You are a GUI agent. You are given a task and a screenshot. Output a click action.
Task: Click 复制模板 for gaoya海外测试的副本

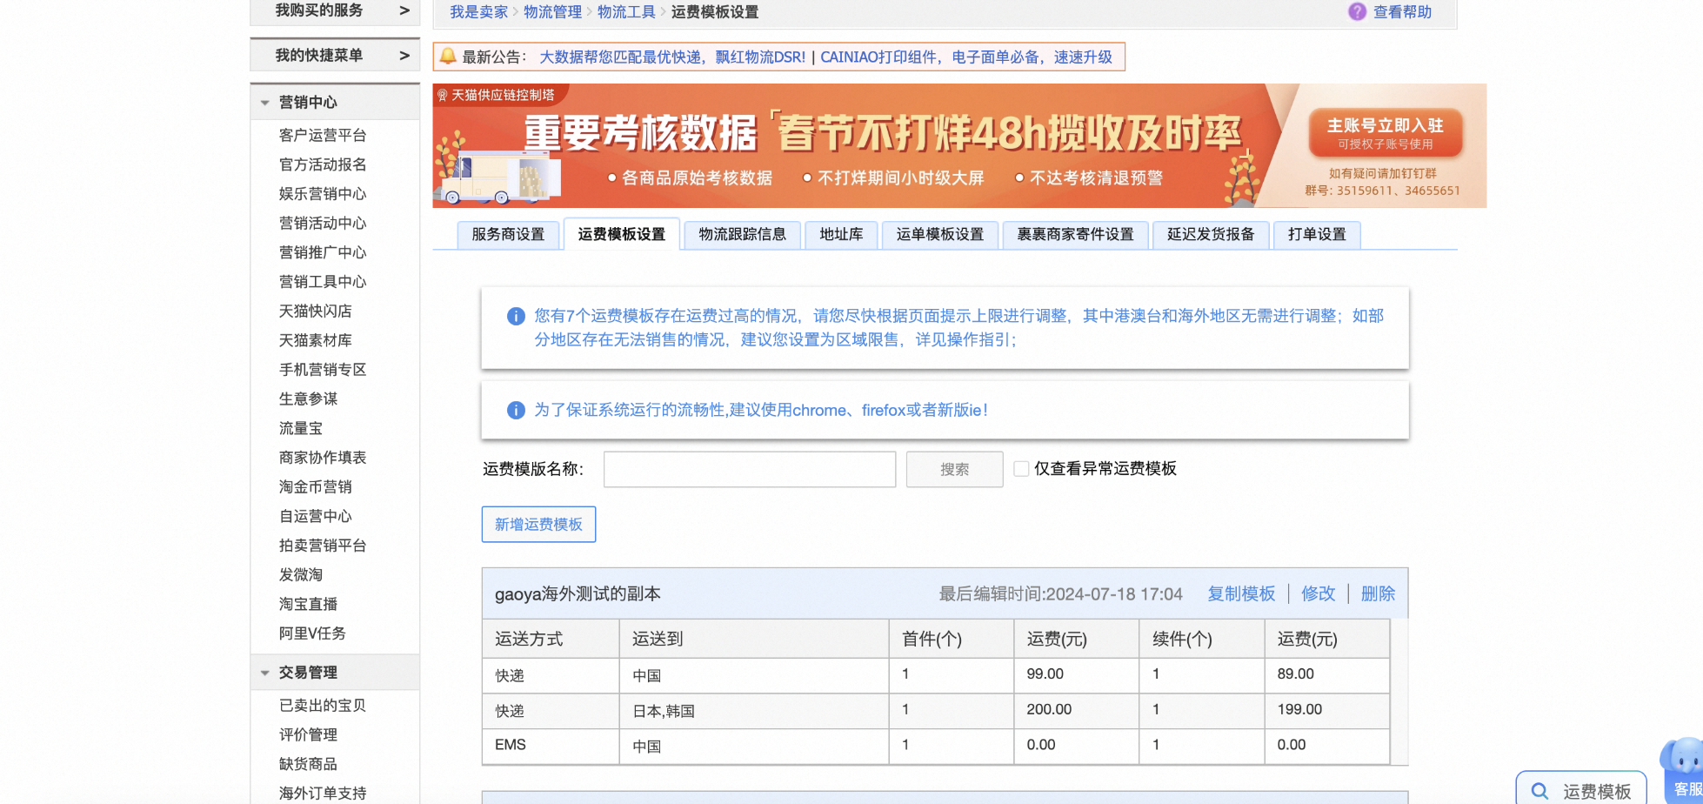pyautogui.click(x=1241, y=593)
